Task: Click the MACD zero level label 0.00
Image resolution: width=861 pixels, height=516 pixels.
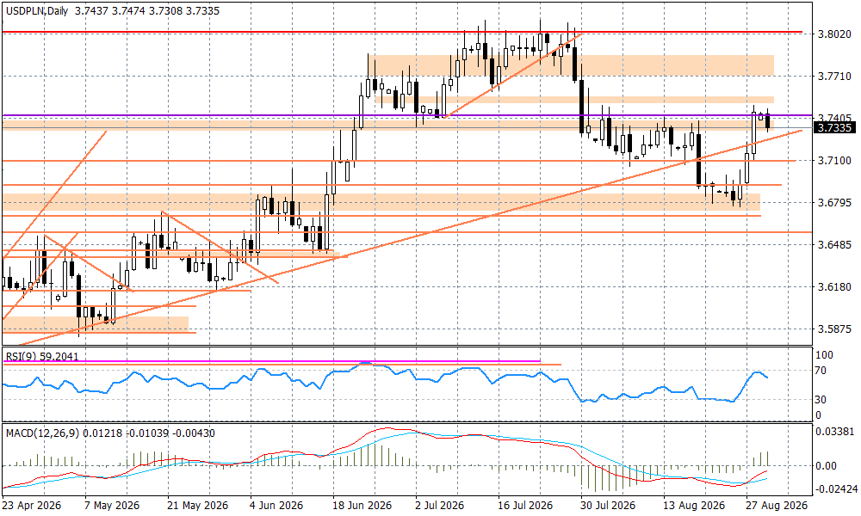Action: point(827,465)
